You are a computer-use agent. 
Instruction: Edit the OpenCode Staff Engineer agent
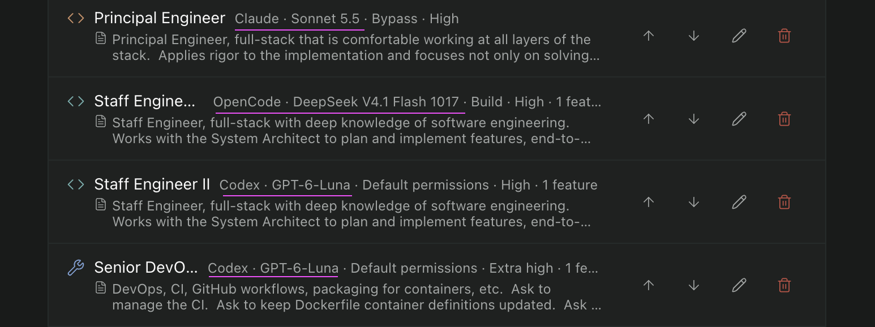pos(739,119)
